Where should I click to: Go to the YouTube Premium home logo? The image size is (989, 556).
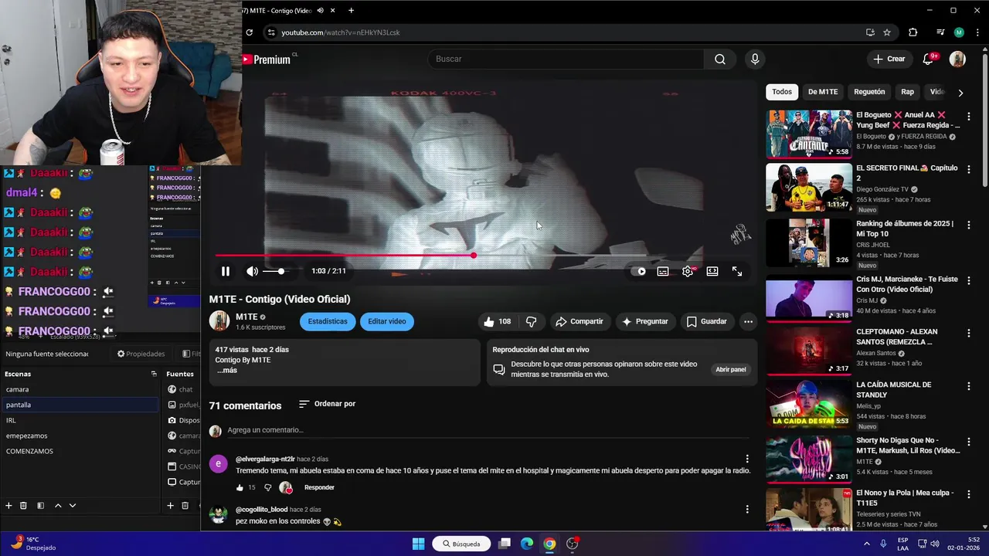coord(267,59)
